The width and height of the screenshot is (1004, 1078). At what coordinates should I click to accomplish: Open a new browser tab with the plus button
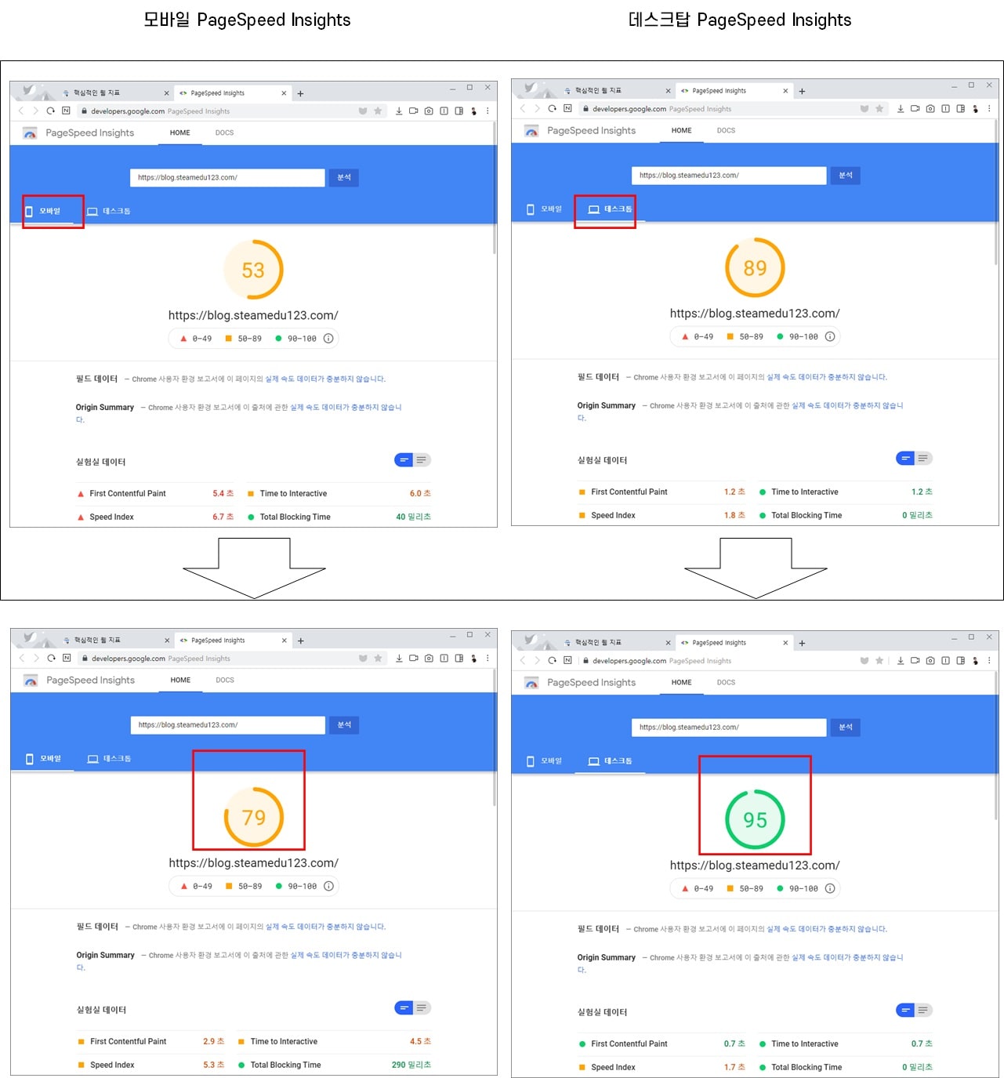click(300, 93)
